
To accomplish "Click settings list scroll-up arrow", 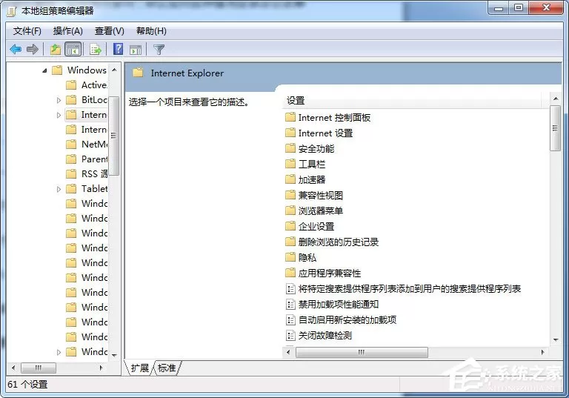I will pos(556,99).
